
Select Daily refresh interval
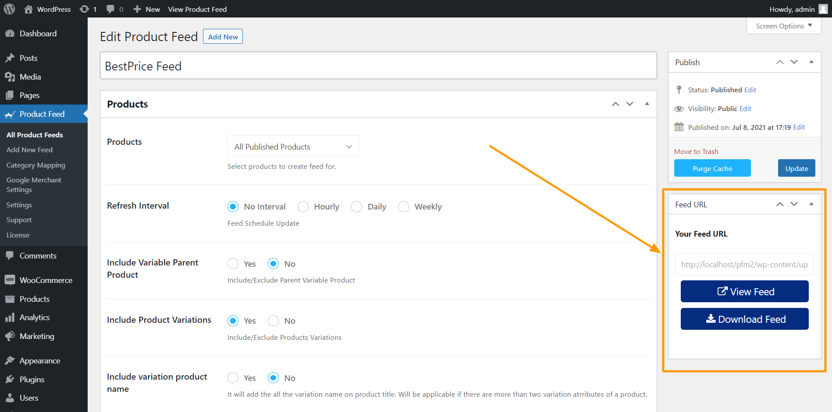tap(357, 206)
